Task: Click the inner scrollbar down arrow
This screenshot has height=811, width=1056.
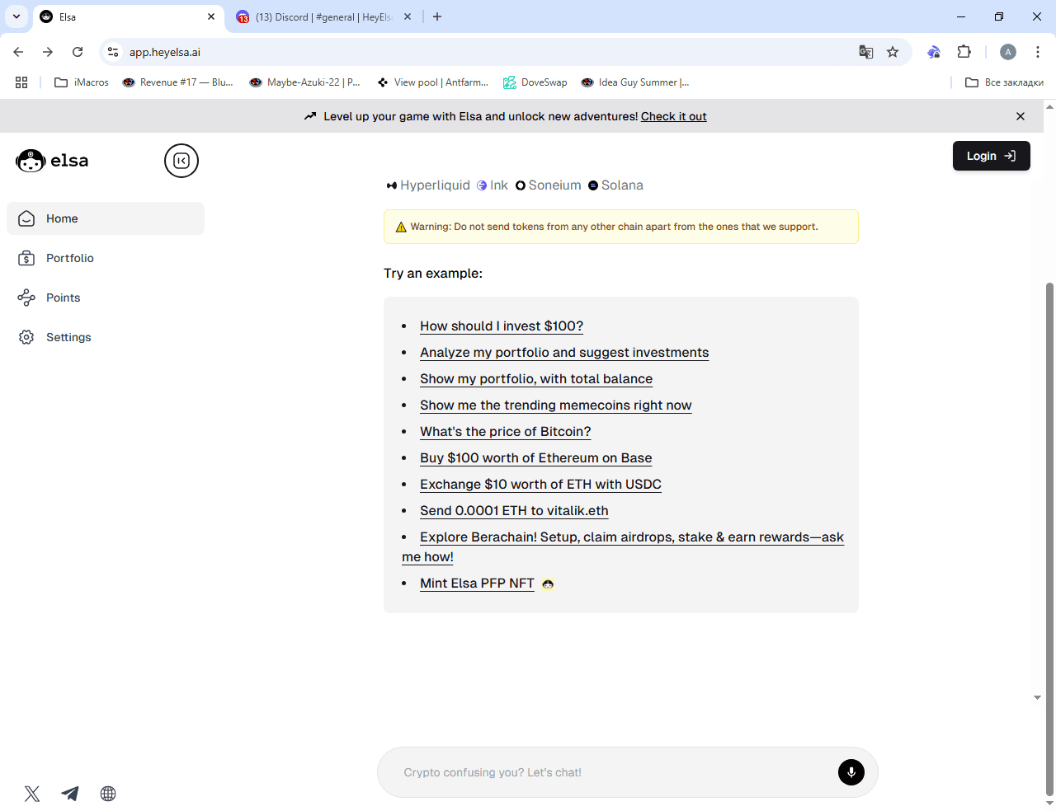Action: pyautogui.click(x=1037, y=697)
